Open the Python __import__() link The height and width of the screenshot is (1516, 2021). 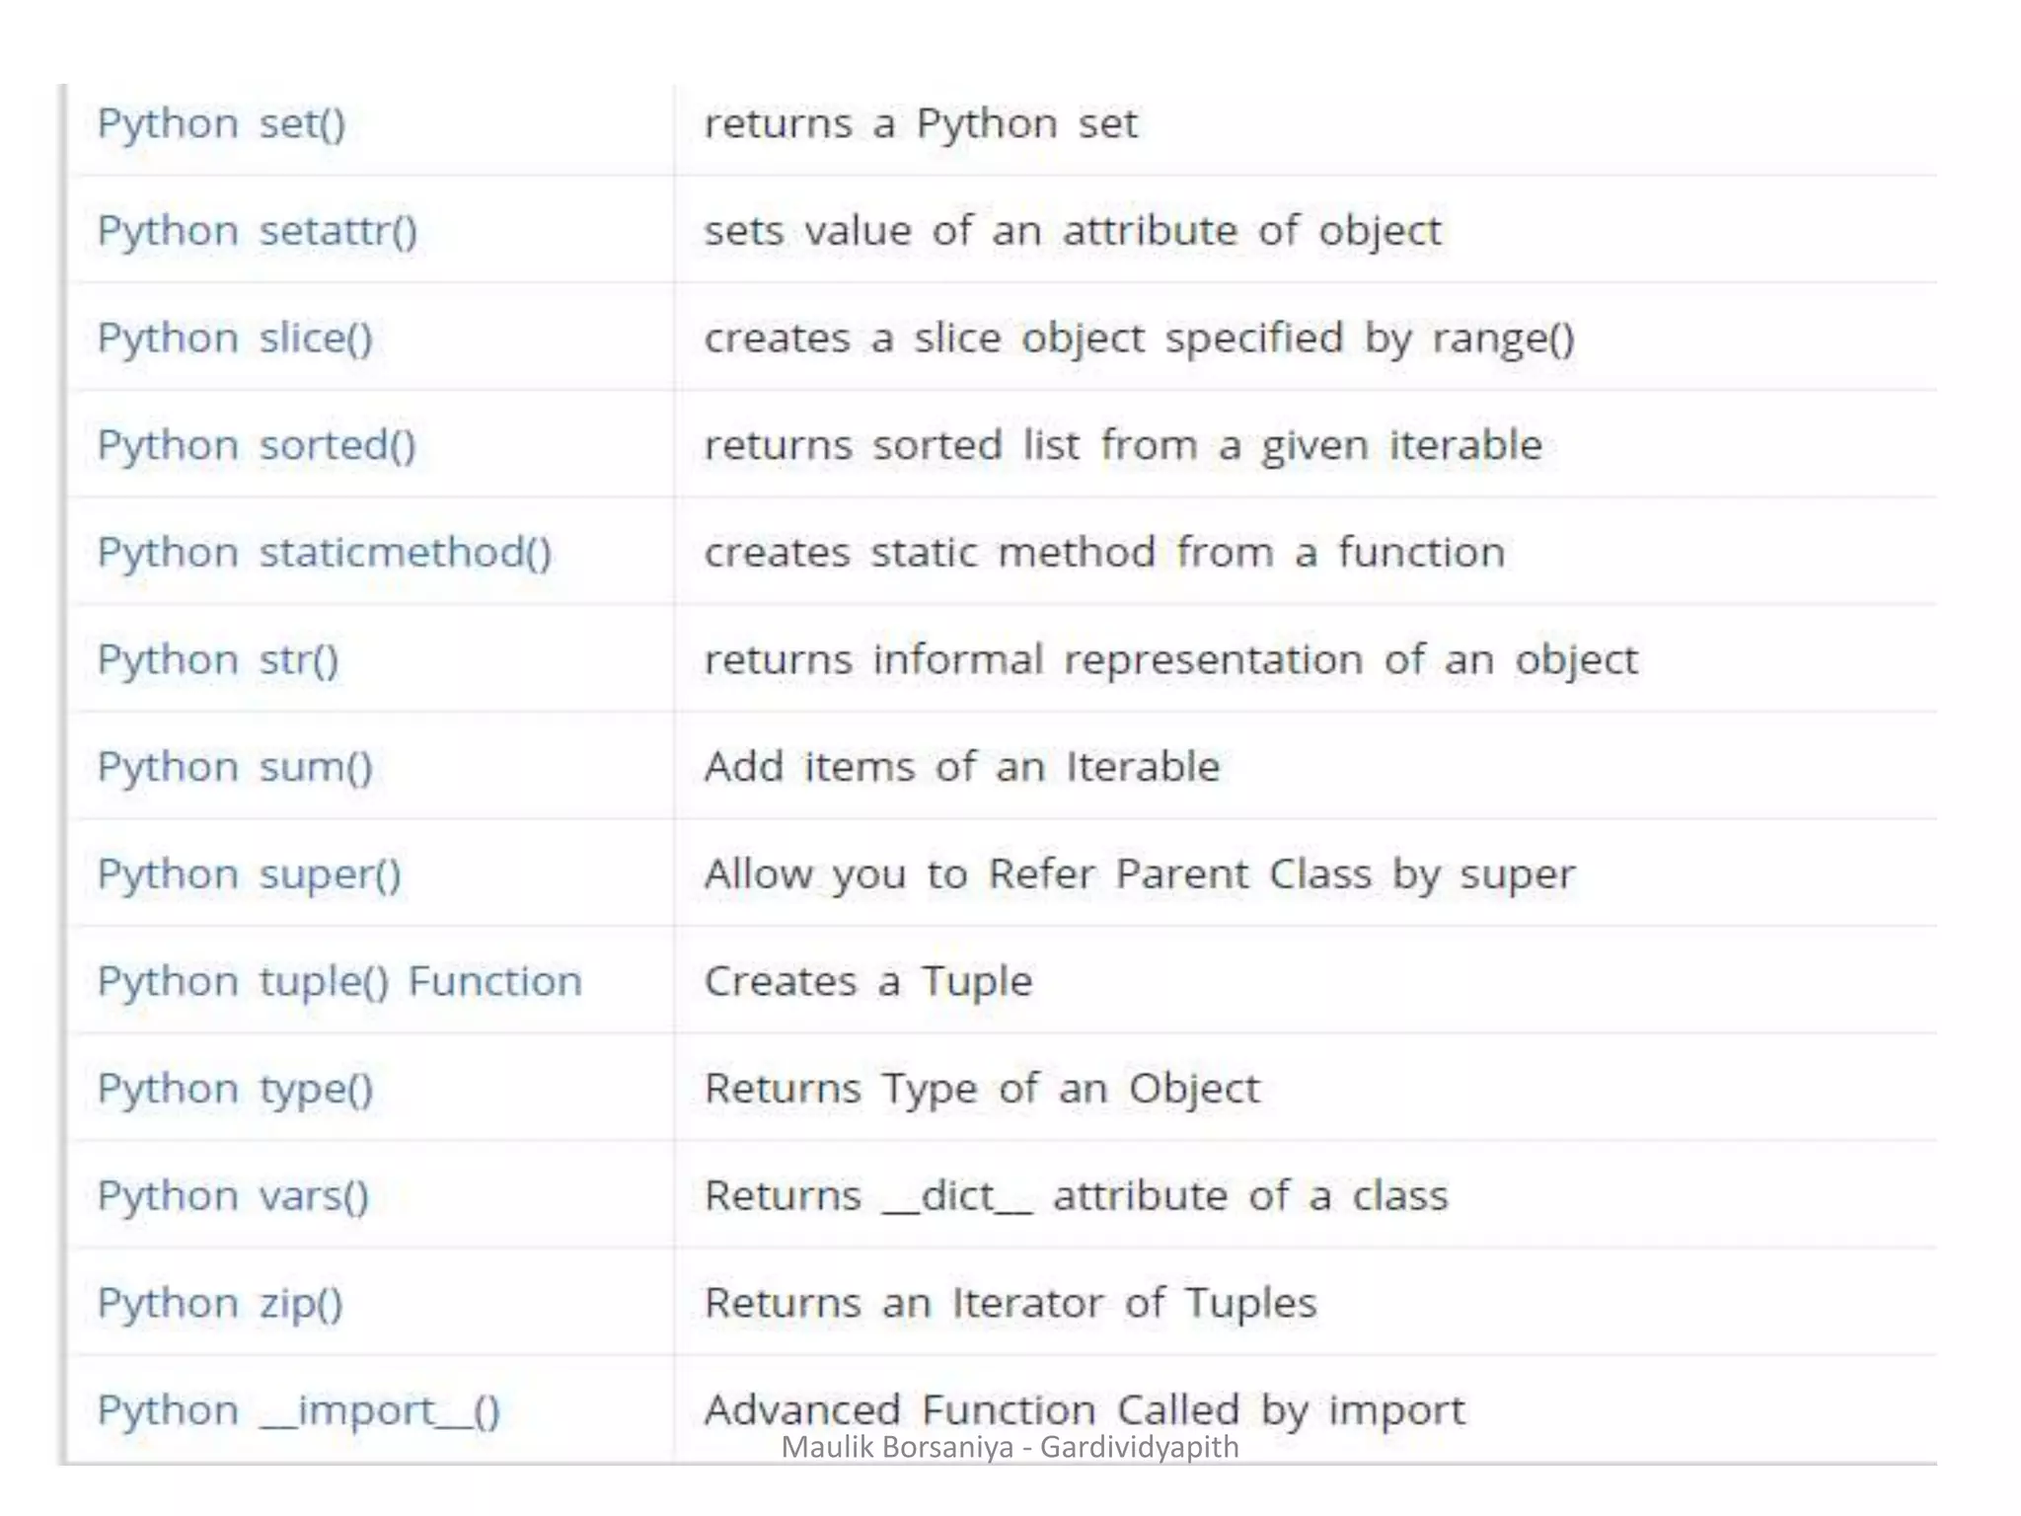[x=298, y=1411]
